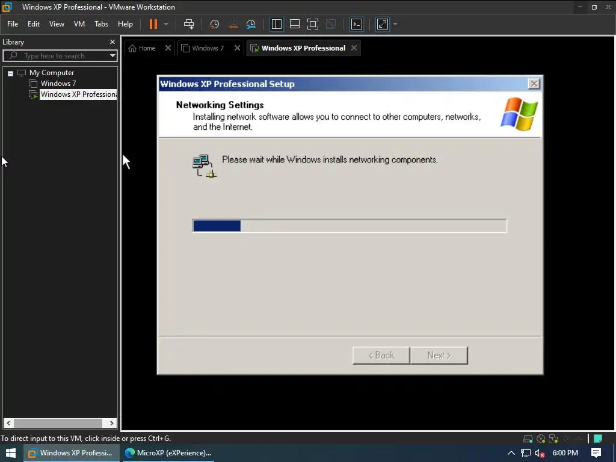Open the notification center icon
Image resolution: width=616 pixels, height=462 pixels.
pos(596,453)
